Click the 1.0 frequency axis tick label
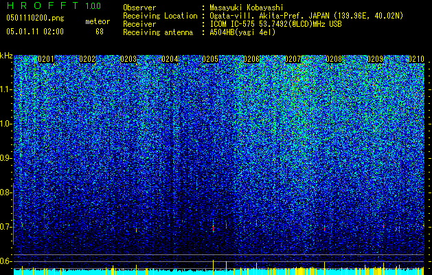 [5, 124]
